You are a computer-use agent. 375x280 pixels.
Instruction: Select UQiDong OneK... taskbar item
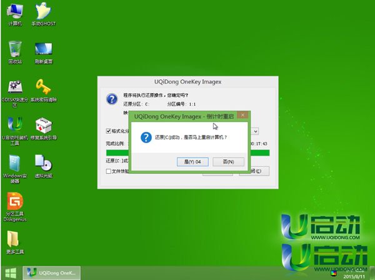(x=52, y=273)
